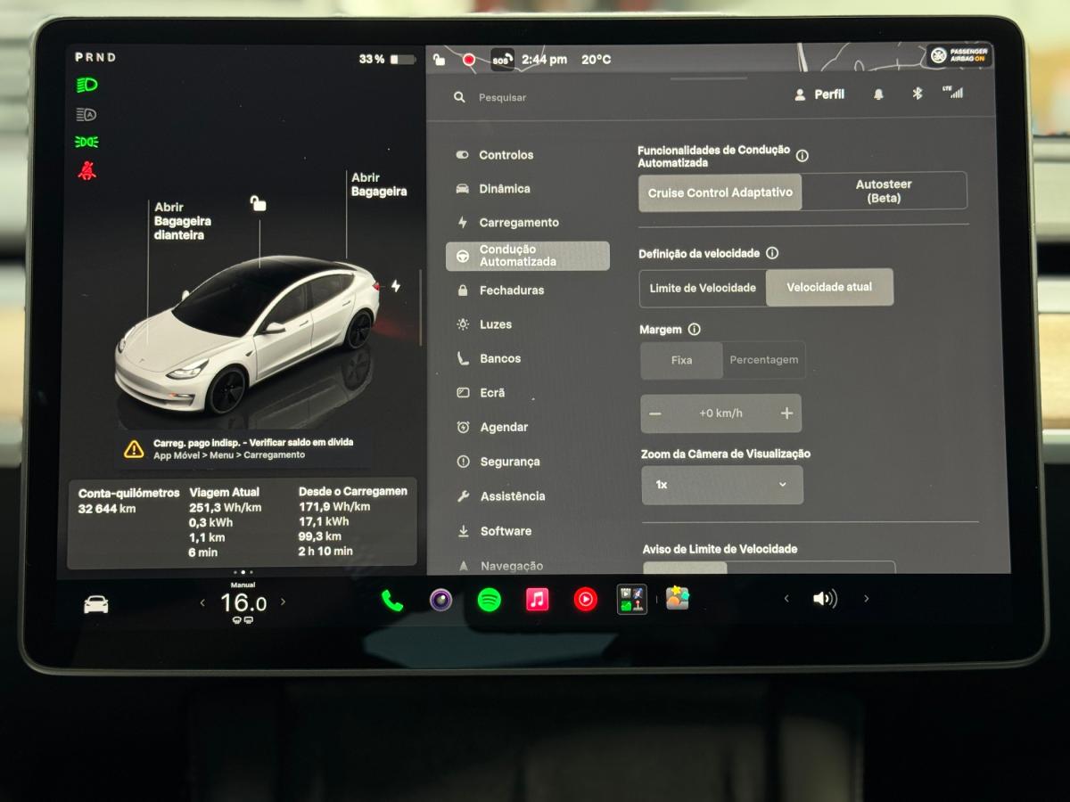Select the Percentagem margin option

(x=764, y=360)
